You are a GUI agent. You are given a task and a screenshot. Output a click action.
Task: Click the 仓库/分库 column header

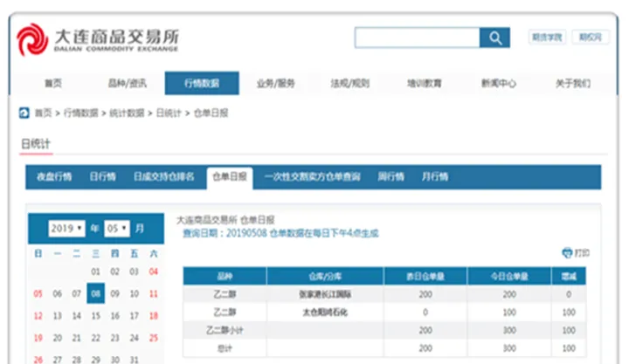(325, 276)
